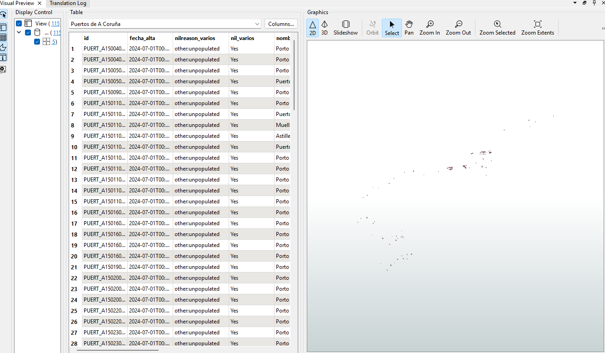
Task: Collapse the dataset tree node arrow
Action: coord(19,32)
